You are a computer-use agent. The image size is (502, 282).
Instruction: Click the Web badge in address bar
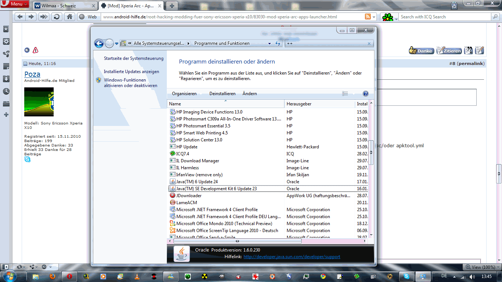click(x=88, y=17)
